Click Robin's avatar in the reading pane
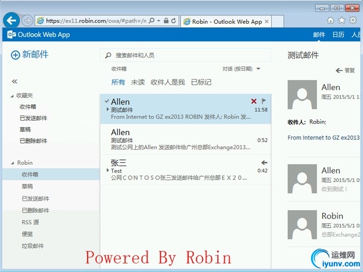 coord(302,224)
